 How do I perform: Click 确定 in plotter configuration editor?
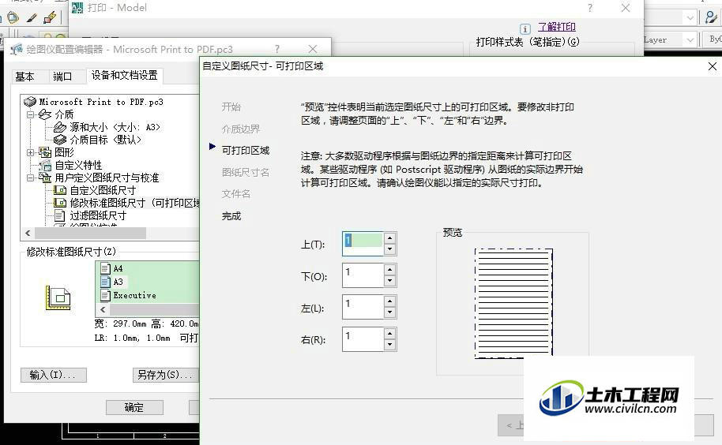tap(134, 407)
